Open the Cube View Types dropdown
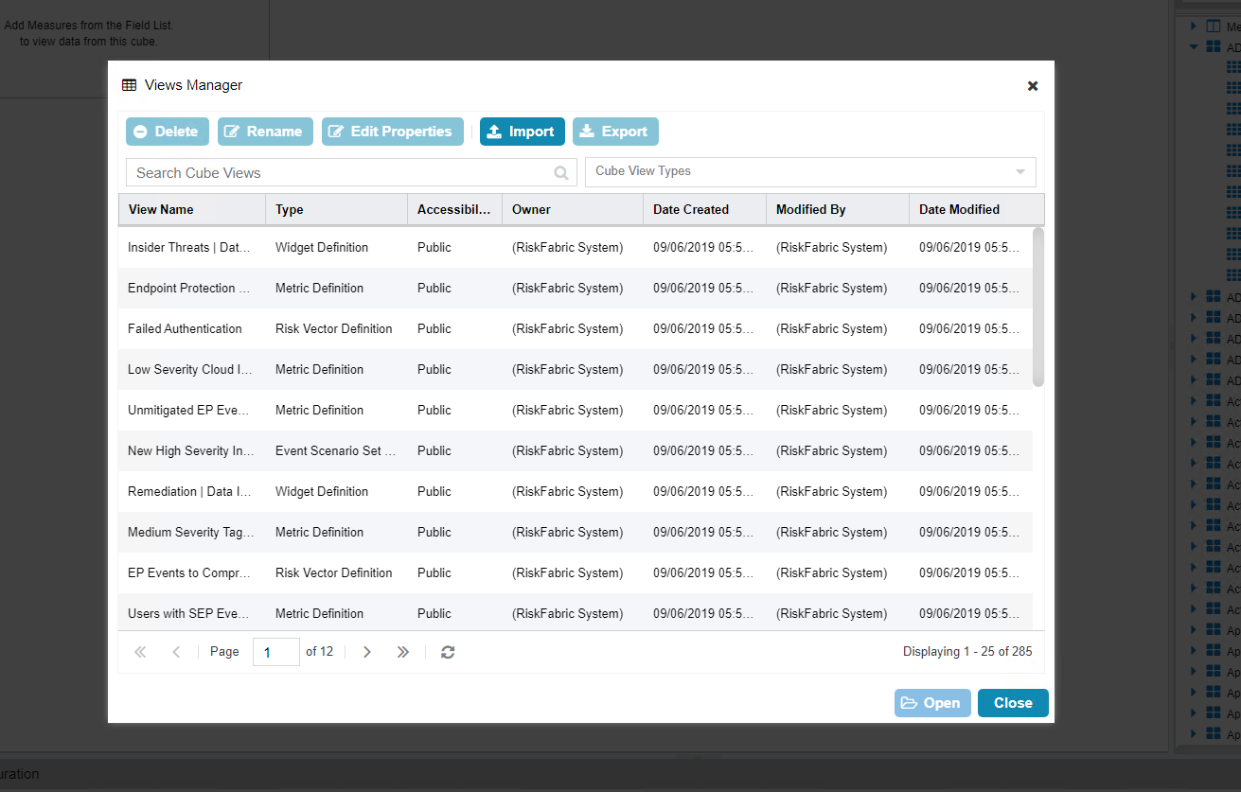This screenshot has height=792, width=1241. pos(1019,172)
